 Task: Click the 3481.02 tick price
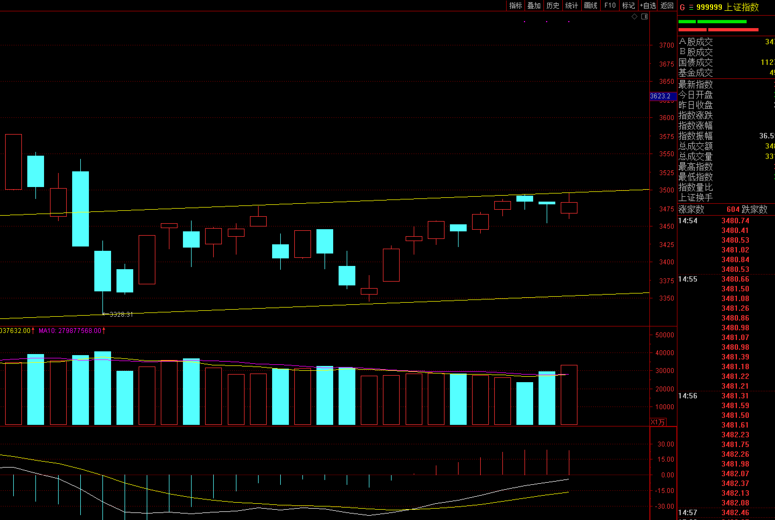[735, 250]
